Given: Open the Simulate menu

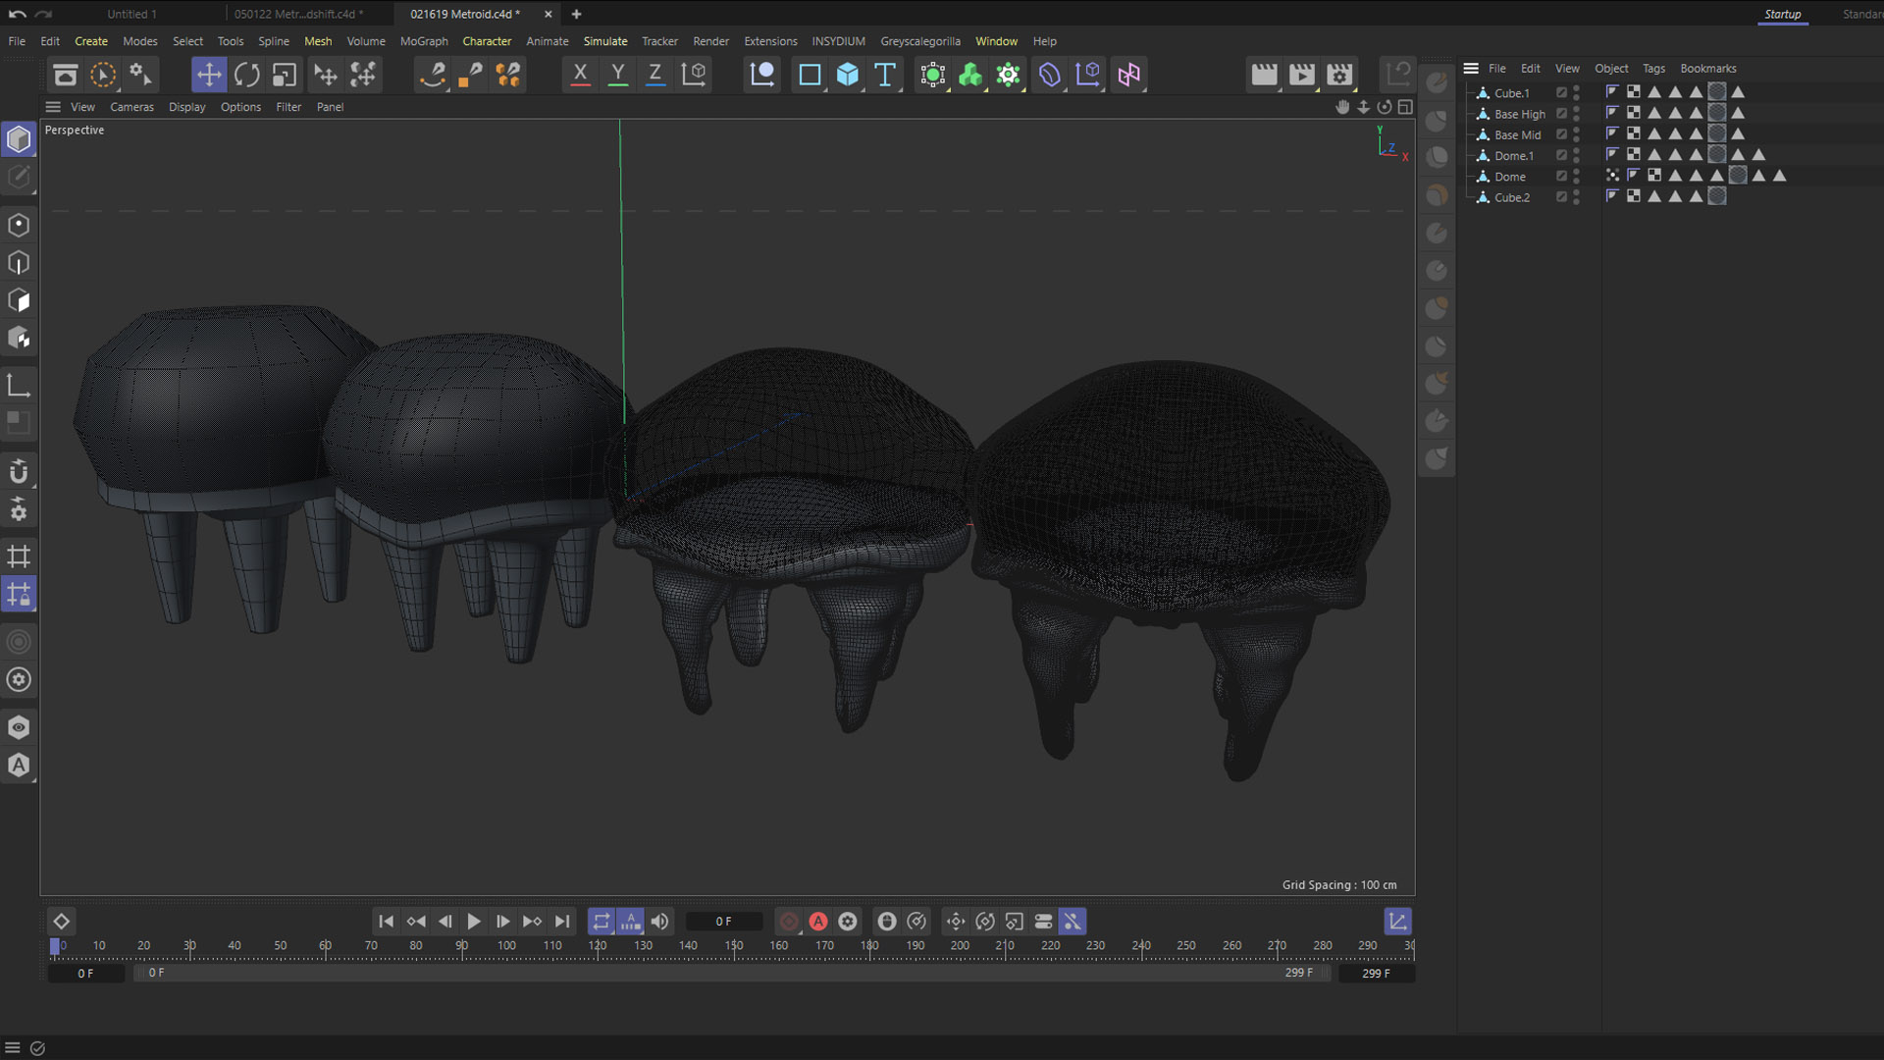Looking at the screenshot, I should (604, 41).
